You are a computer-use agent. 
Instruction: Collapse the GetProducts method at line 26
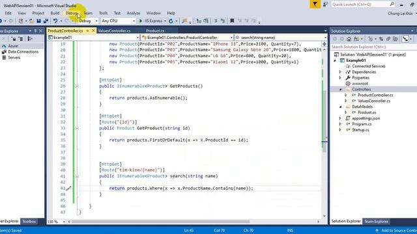pyautogui.click(x=77, y=86)
